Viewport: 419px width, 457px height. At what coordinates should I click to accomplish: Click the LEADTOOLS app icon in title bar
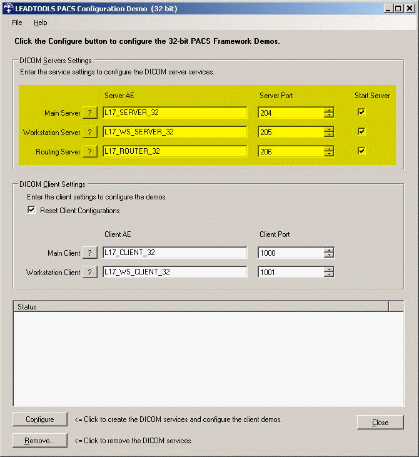click(x=9, y=8)
